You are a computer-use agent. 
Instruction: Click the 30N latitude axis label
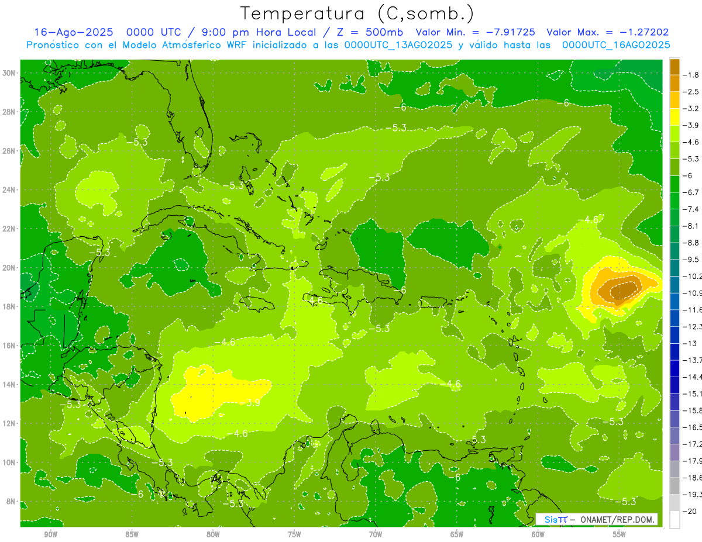click(x=10, y=73)
